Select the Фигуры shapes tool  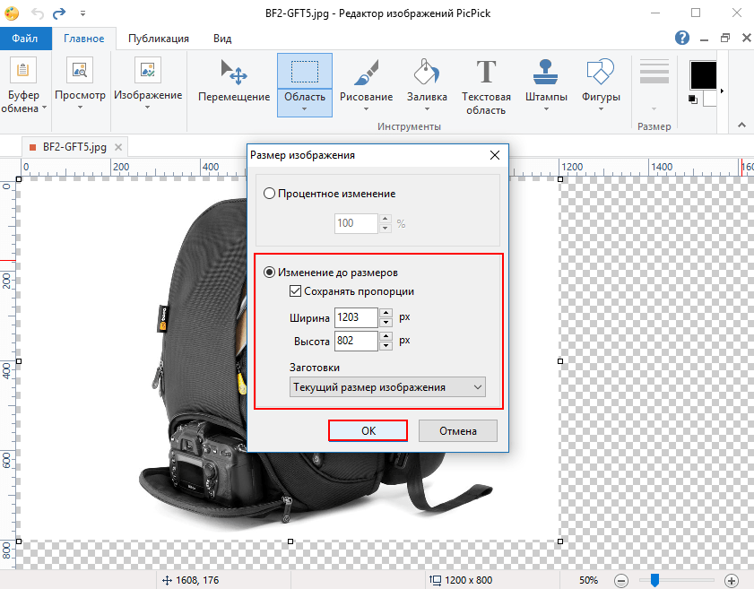[601, 84]
